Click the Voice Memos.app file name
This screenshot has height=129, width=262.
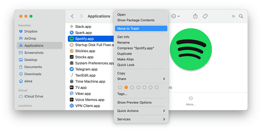coord(90,100)
